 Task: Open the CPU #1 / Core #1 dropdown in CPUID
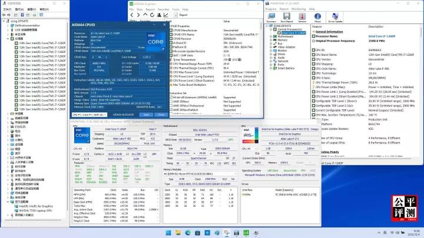tap(90, 115)
